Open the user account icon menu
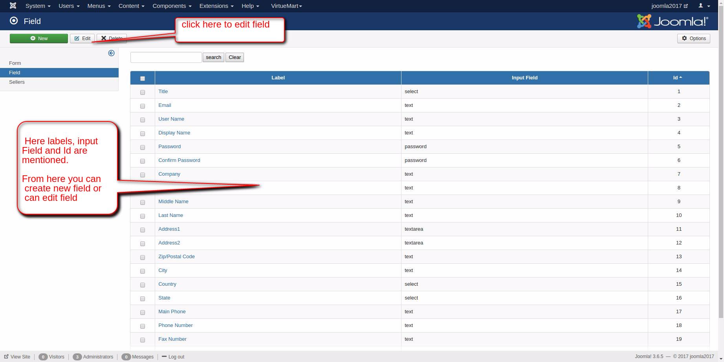Screen dimensions: 724x362 point(704,6)
